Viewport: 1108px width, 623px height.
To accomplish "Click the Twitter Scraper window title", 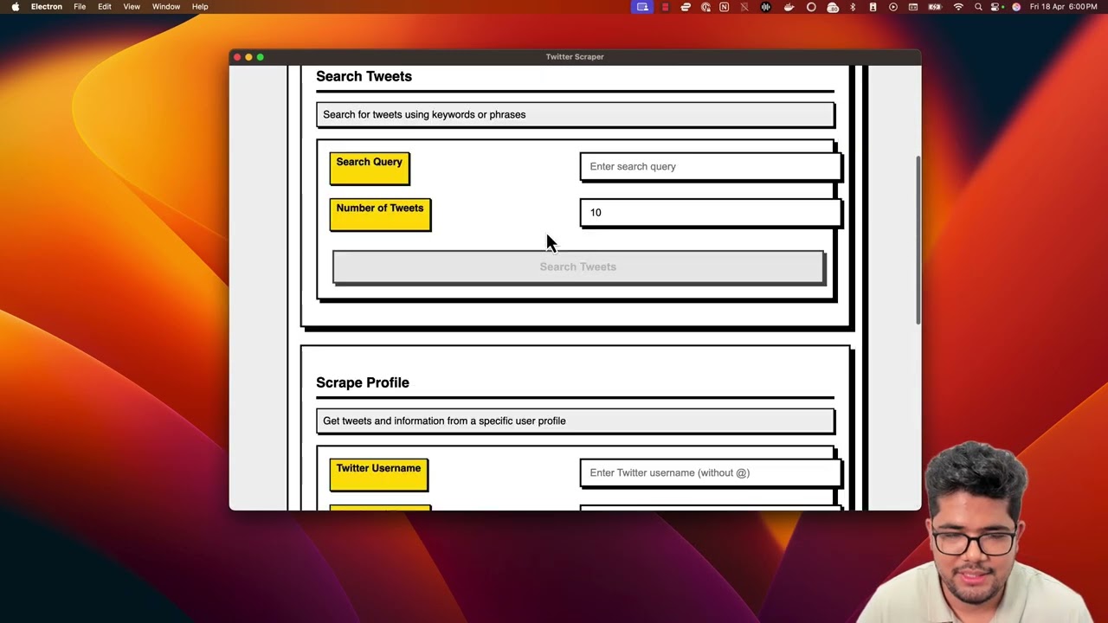I will point(575,57).
